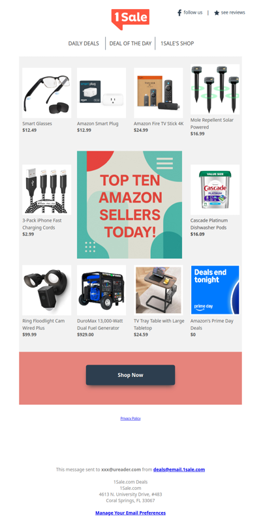This screenshot has height=525, width=261.
Task: Click the star see reviews icon
Action: (217, 13)
